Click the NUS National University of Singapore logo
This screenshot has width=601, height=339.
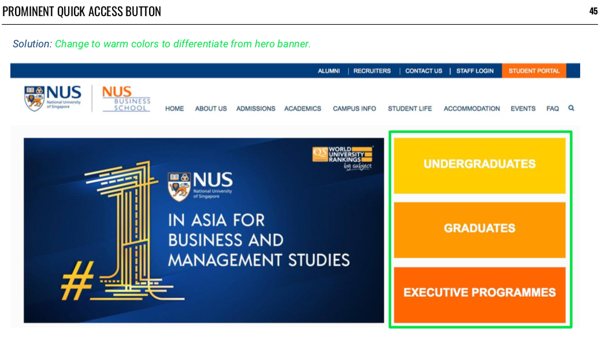tap(53, 98)
